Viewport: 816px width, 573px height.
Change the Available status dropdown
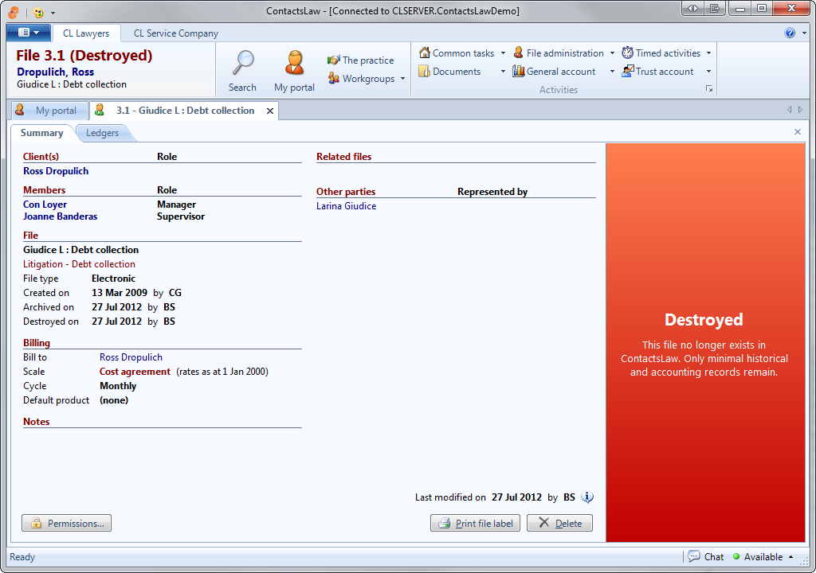(763, 556)
